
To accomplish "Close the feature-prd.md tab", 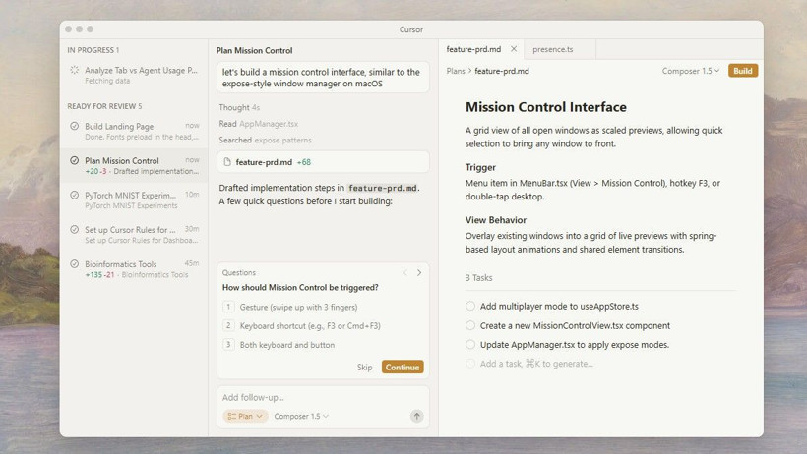I will click(x=514, y=49).
